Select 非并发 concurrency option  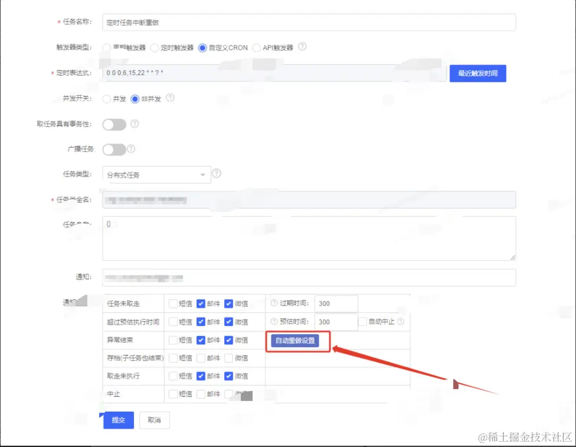(x=135, y=99)
